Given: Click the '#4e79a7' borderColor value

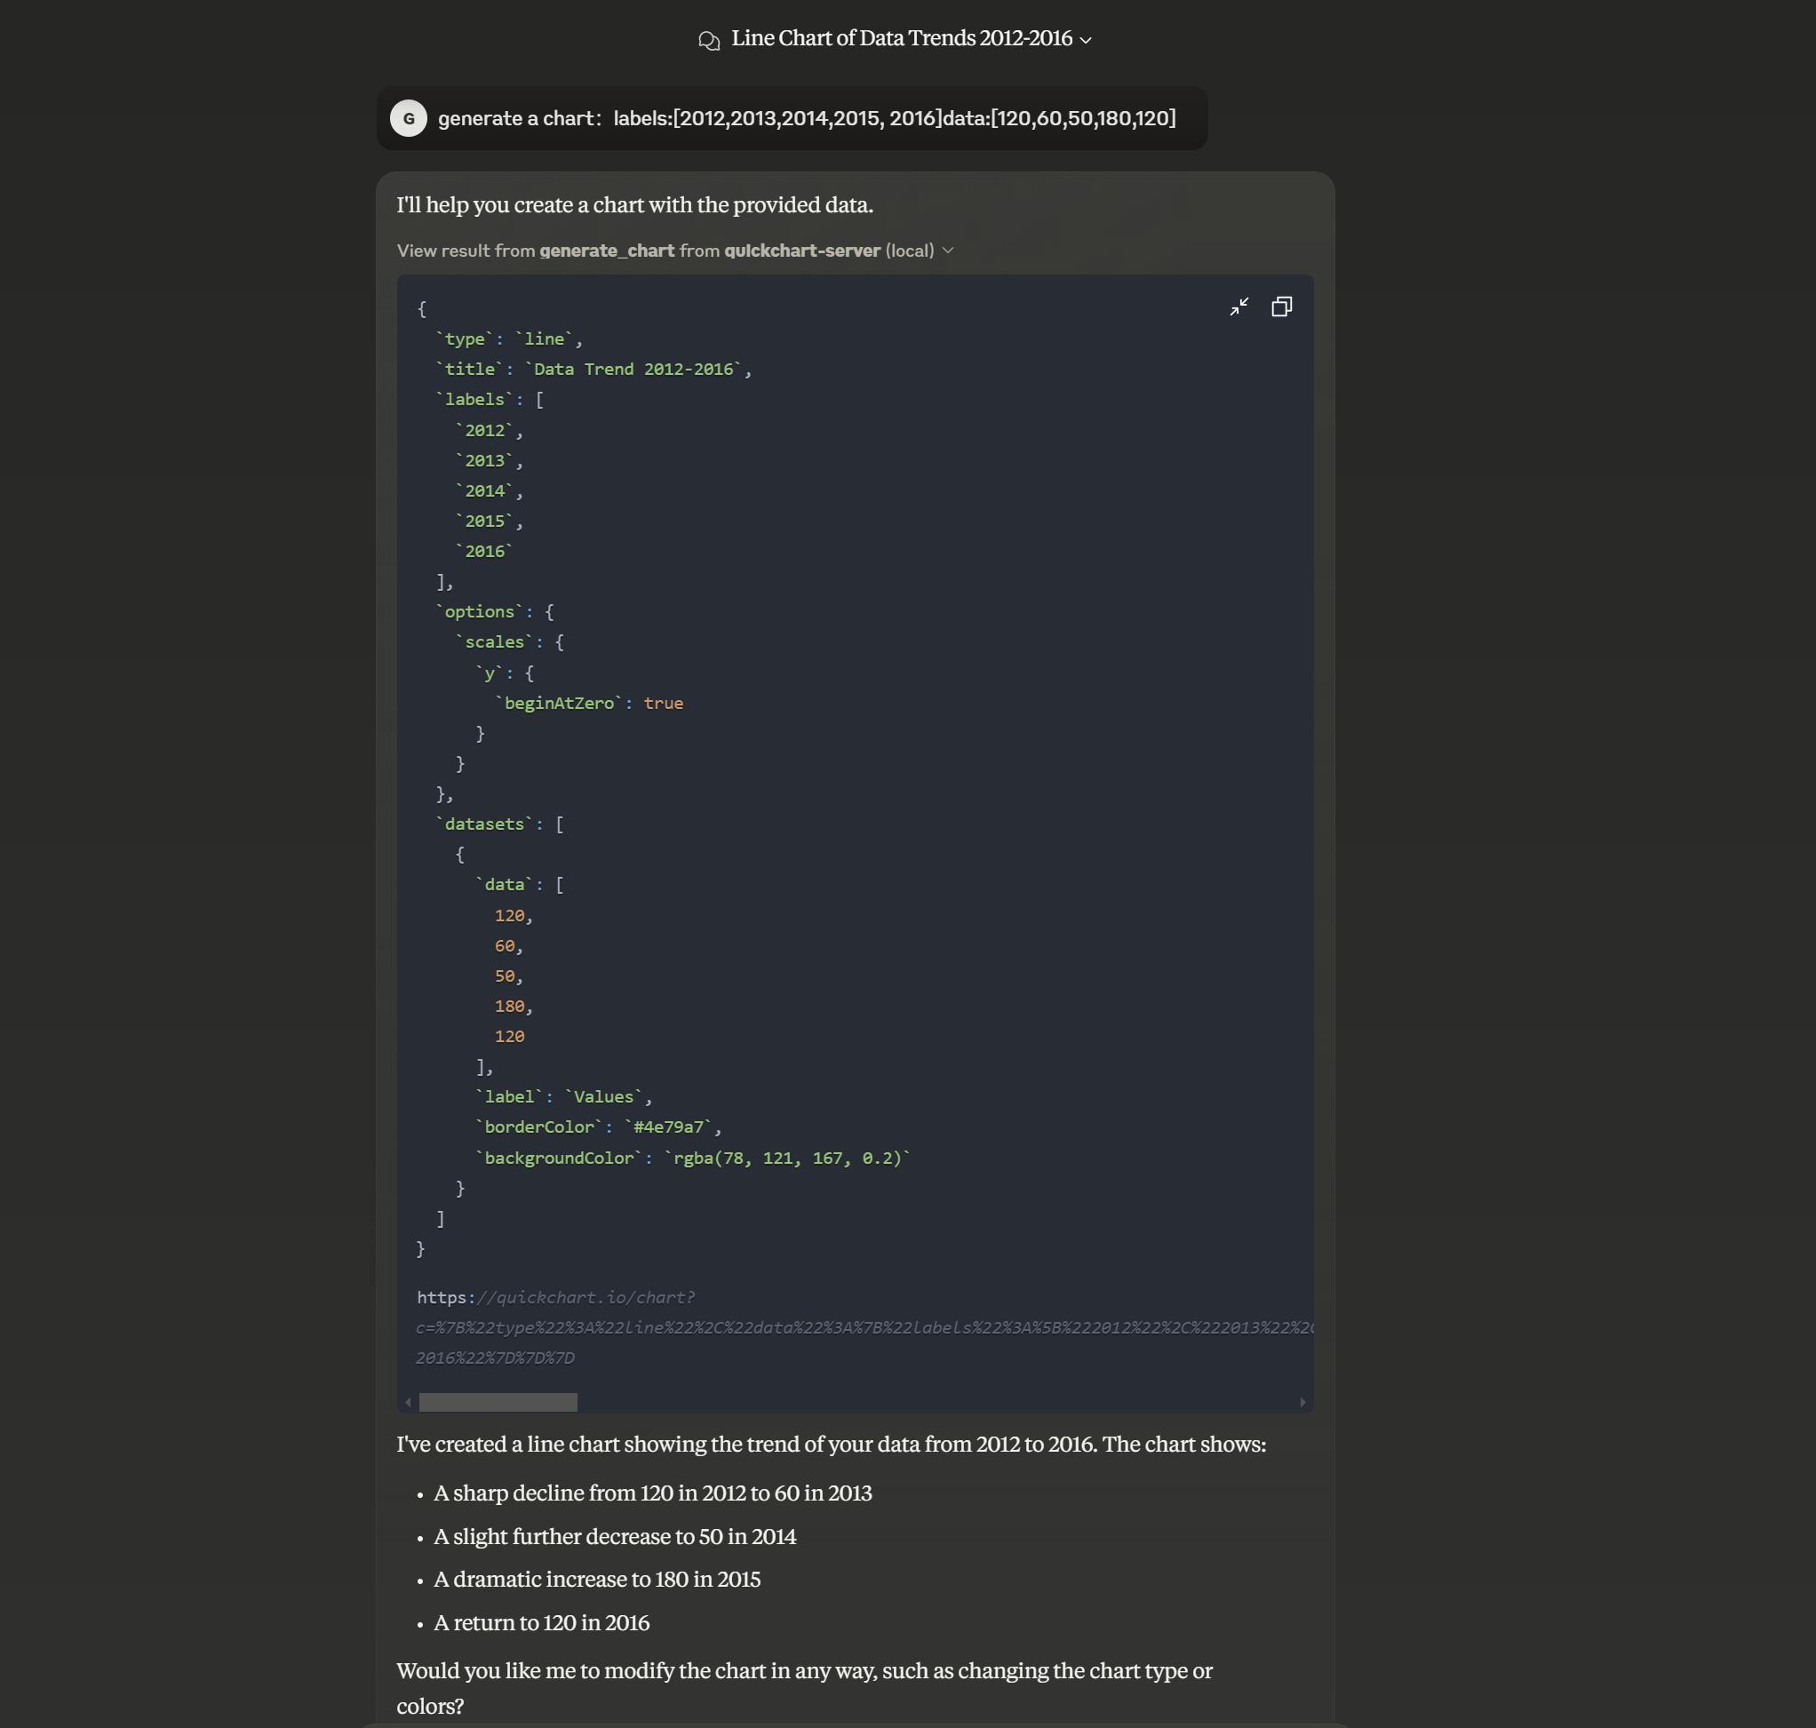Looking at the screenshot, I should pyautogui.click(x=669, y=1127).
